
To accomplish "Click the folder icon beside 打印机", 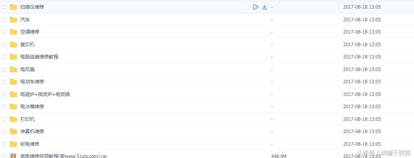I will click(13, 119).
